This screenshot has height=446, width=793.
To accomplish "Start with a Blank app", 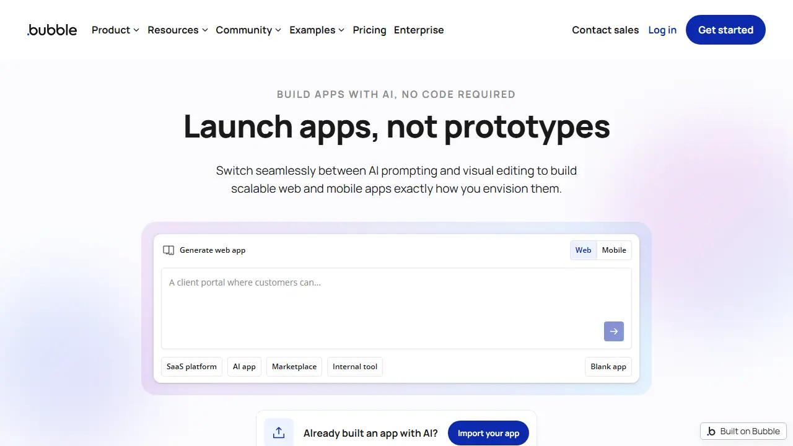I will pyautogui.click(x=608, y=367).
